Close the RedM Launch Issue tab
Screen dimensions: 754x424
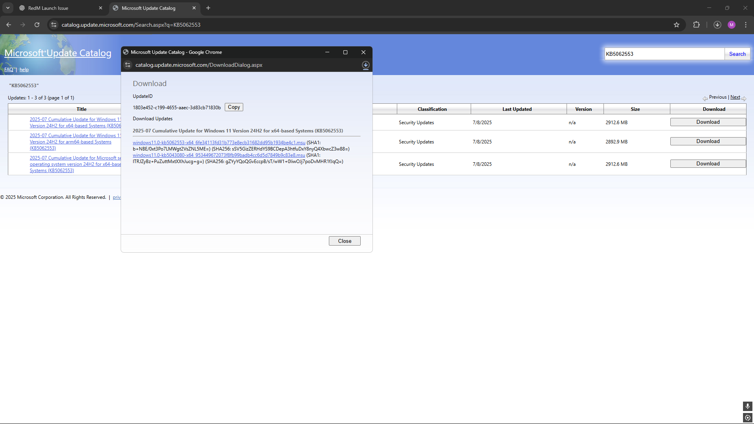[101, 8]
